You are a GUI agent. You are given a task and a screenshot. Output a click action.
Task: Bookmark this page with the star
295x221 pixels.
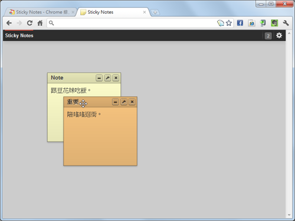(x=229, y=23)
